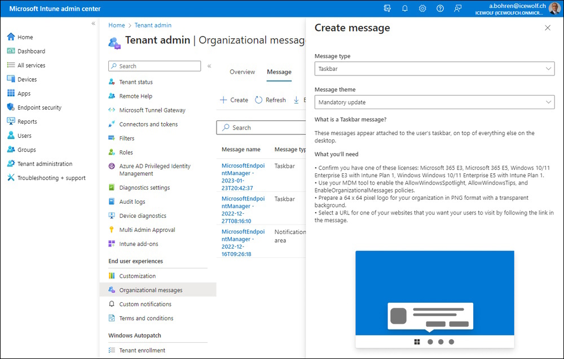Open the Message type dropdown
564x359 pixels.
click(434, 69)
